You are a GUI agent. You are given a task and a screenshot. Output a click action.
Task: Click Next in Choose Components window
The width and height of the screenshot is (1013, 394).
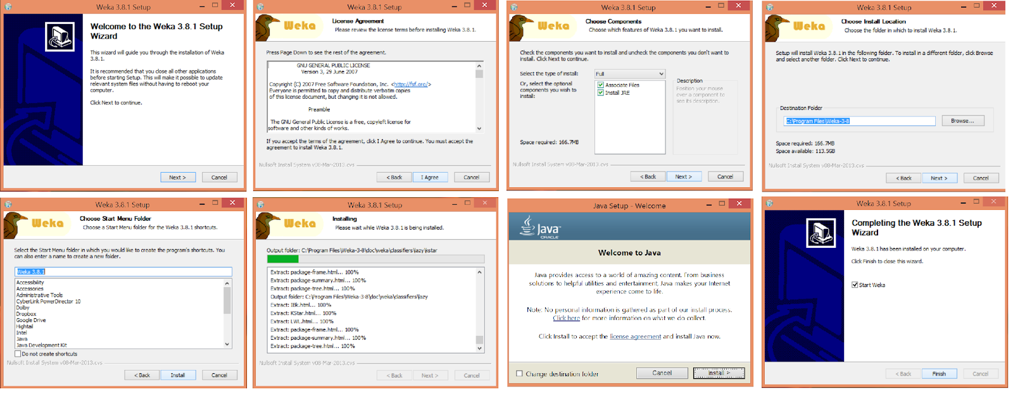pyautogui.click(x=684, y=176)
